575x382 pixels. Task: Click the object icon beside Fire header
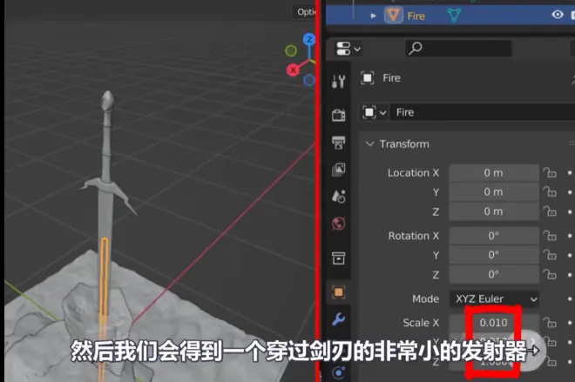pos(368,78)
